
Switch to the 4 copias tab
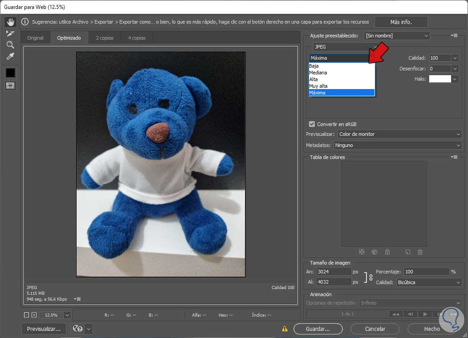tap(137, 38)
